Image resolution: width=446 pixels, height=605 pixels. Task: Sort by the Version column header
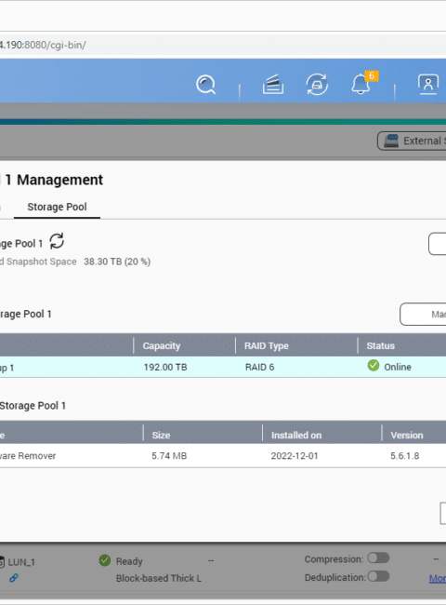pos(407,436)
